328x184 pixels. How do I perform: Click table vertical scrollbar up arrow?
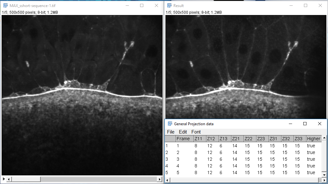[324, 138]
